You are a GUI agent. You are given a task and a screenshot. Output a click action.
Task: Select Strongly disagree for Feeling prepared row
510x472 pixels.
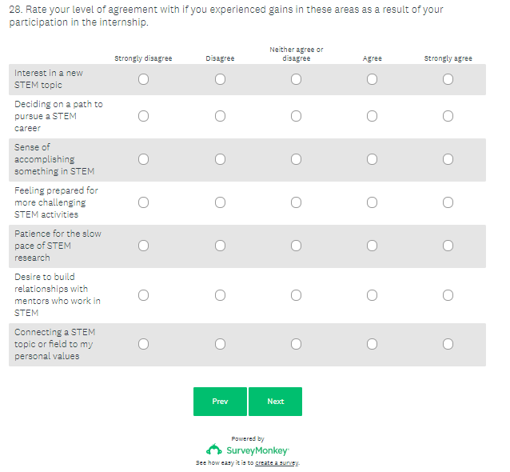pyautogui.click(x=143, y=202)
